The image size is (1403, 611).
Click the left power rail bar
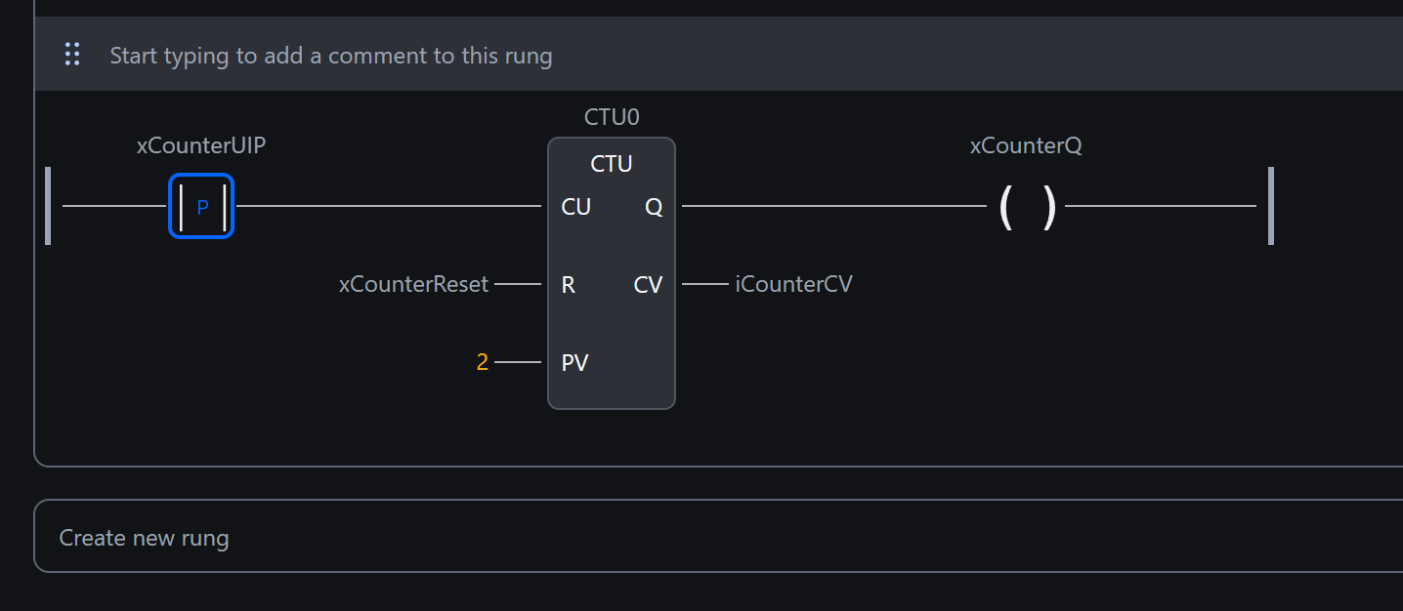click(48, 206)
